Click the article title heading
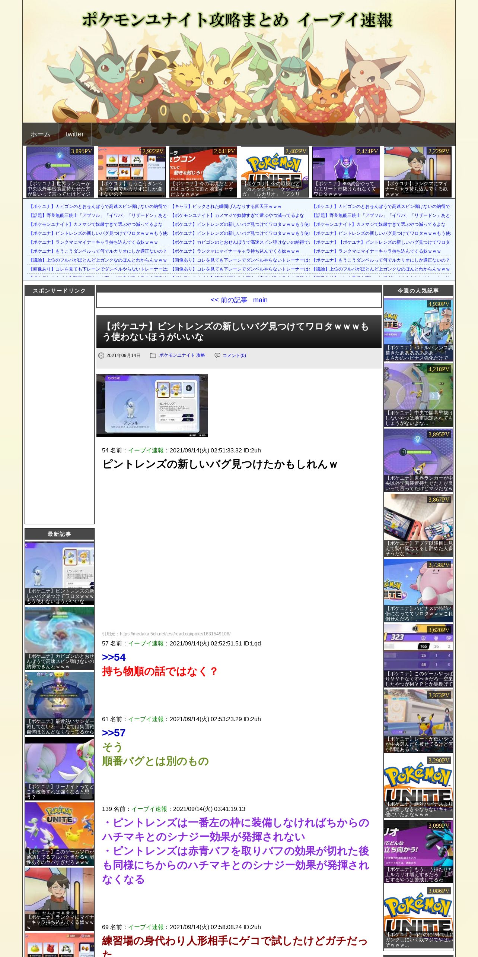This screenshot has width=478, height=957. [x=235, y=332]
